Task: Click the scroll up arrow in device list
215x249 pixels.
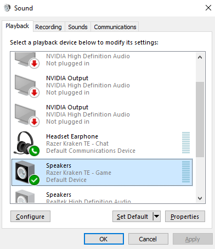Action: [x=200, y=57]
